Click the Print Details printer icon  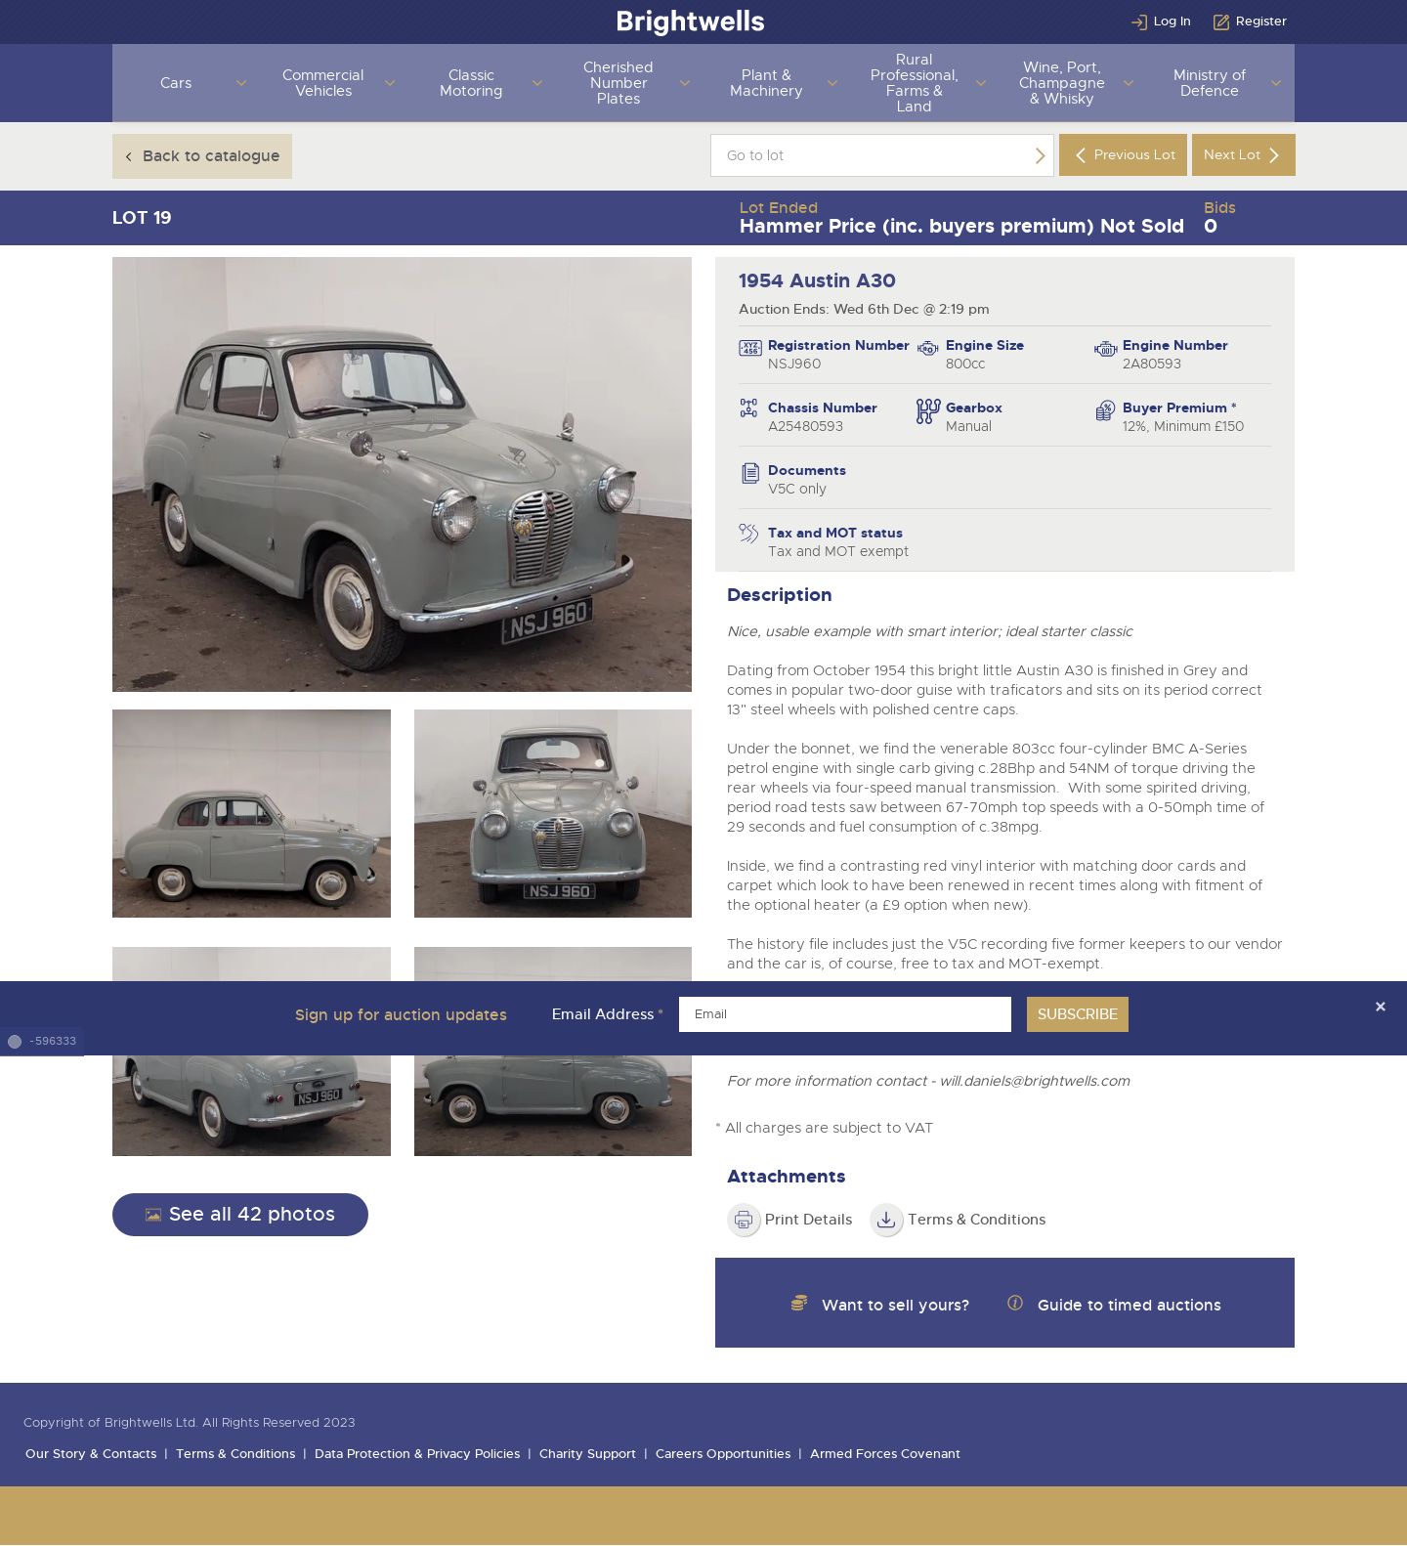(744, 1220)
